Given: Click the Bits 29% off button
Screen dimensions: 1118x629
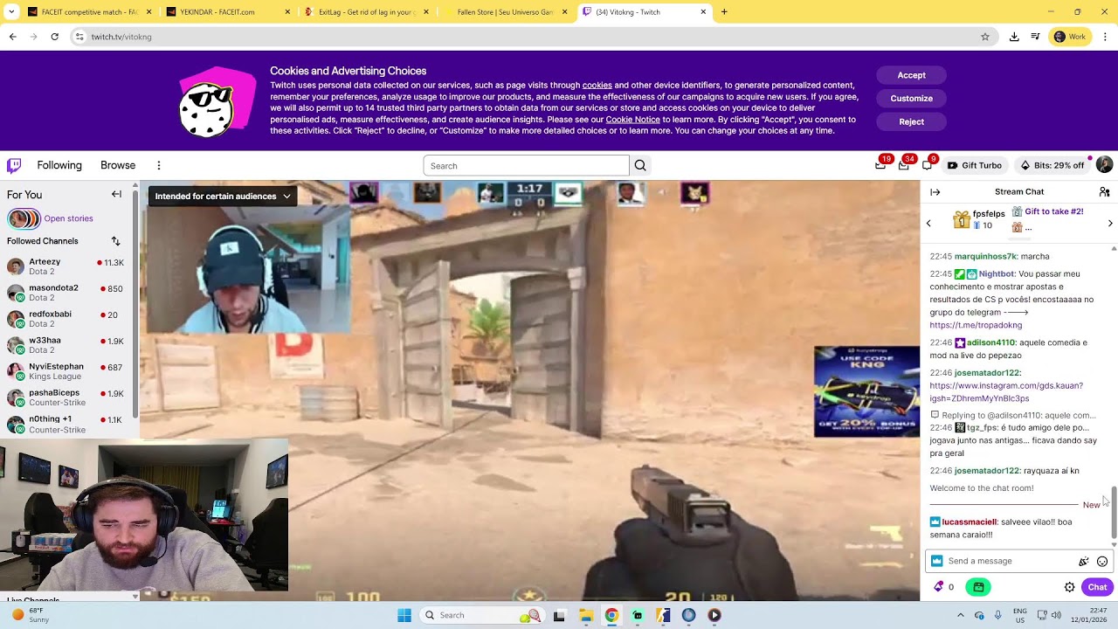Looking at the screenshot, I should coord(1052,165).
